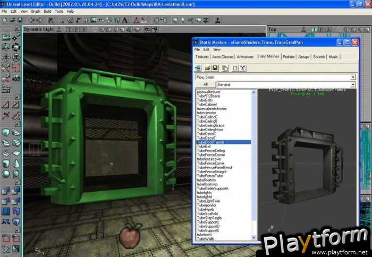The image size is (372, 257).
Task: Toggle the eye icon in Dynamic Light viewport toolbar
Action: 147,29
